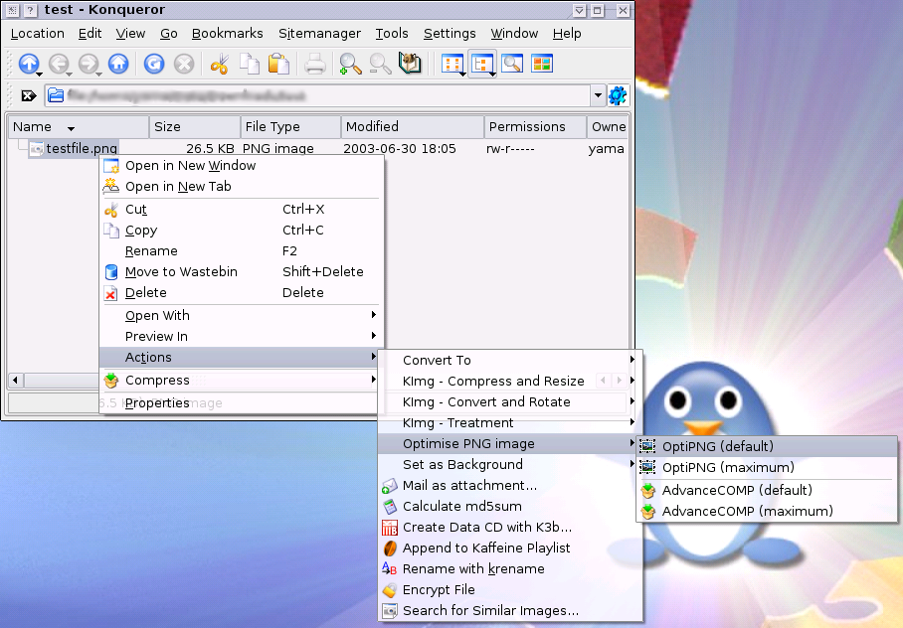
Task: Sort by Permissions column header
Action: point(536,126)
